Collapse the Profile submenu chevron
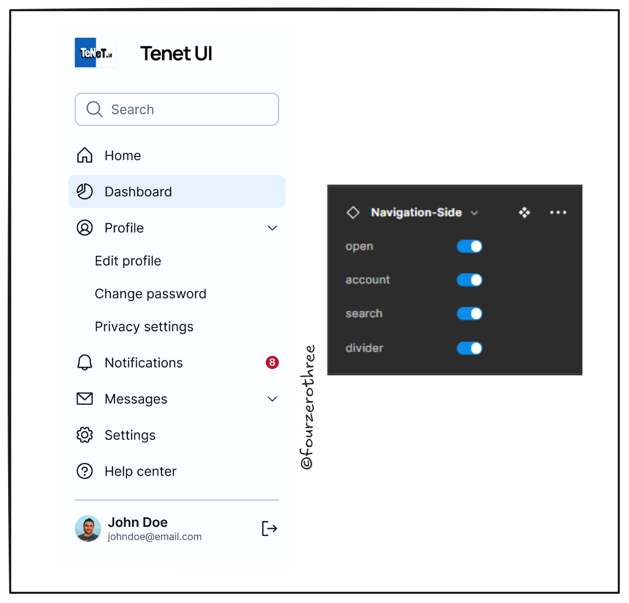The height and width of the screenshot is (603, 629). point(272,228)
